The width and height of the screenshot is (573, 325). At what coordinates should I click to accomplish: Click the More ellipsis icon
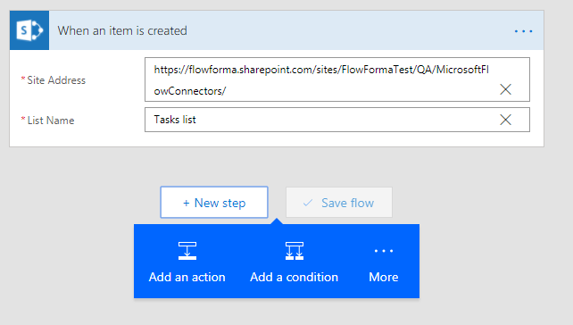coord(384,251)
